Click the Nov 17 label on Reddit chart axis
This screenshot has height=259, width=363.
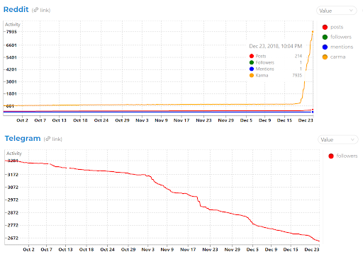181,120
